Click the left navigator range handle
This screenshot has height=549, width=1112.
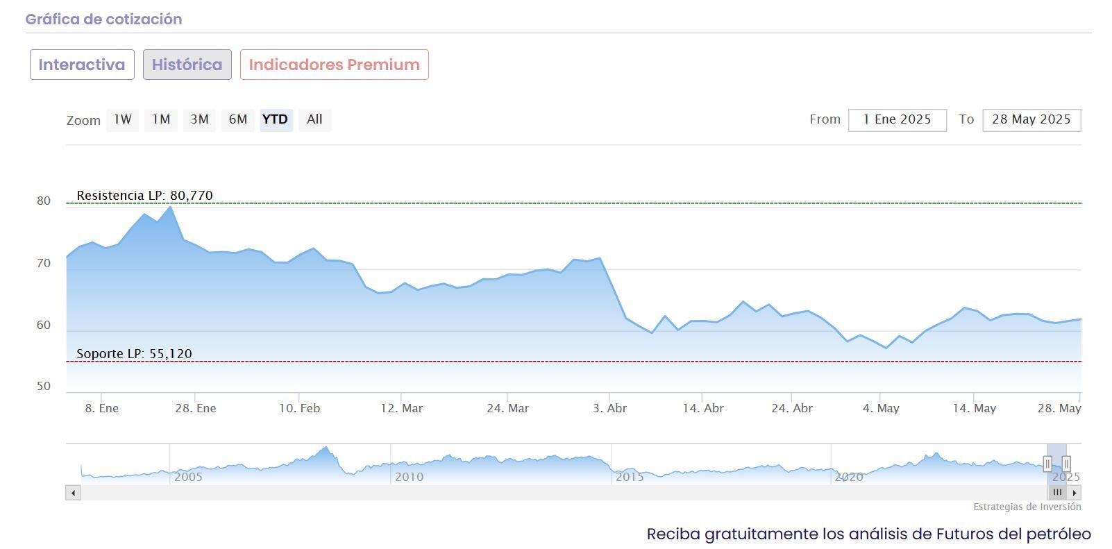pos(1047,464)
